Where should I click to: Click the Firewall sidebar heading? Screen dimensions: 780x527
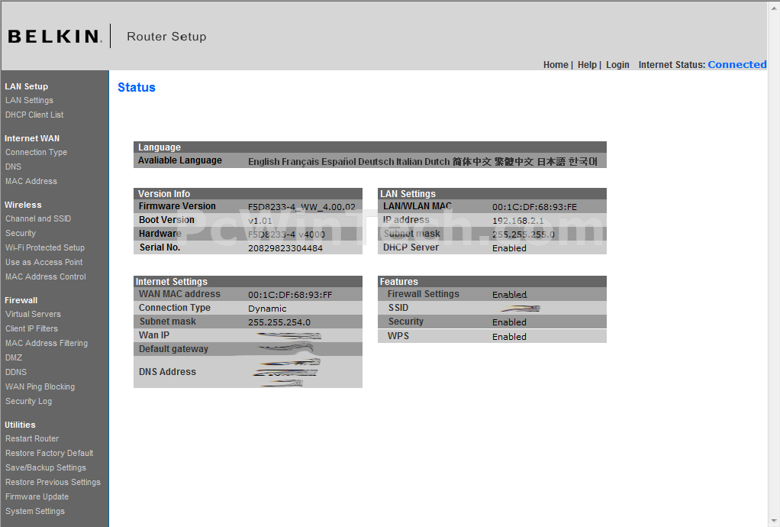click(21, 300)
